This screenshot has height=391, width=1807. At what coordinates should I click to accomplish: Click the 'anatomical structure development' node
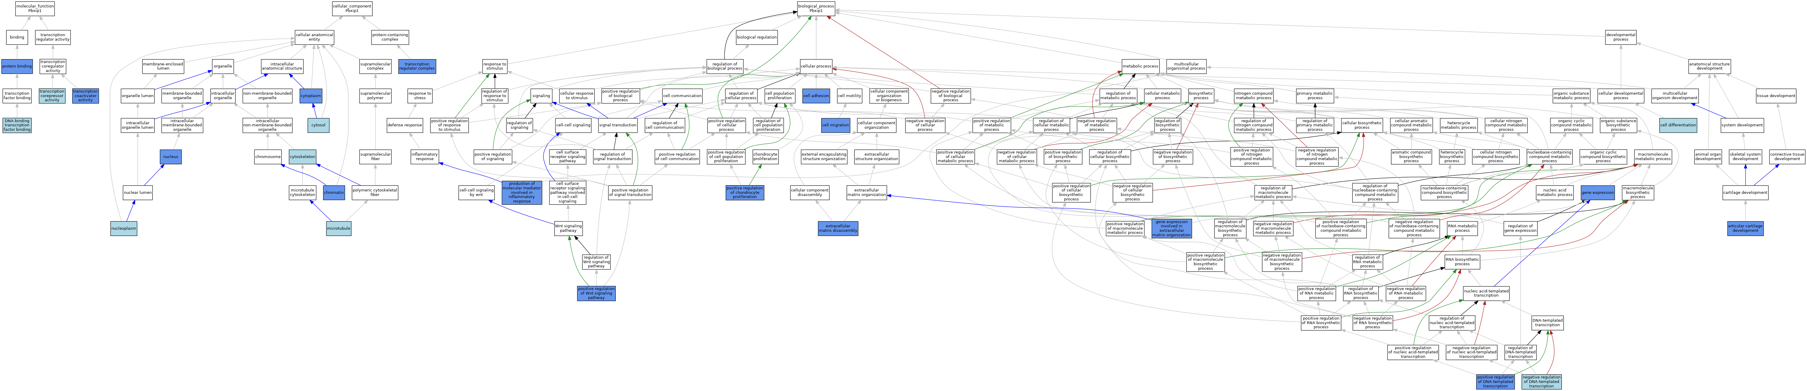(1709, 66)
